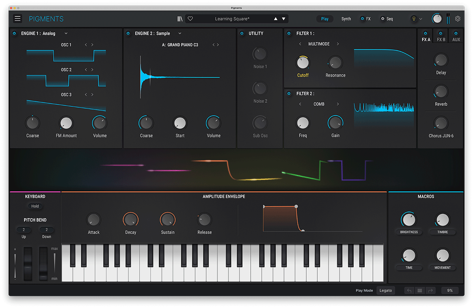Open the preset library browser icon
Viewport: 473px width, 308px height.
click(x=180, y=19)
